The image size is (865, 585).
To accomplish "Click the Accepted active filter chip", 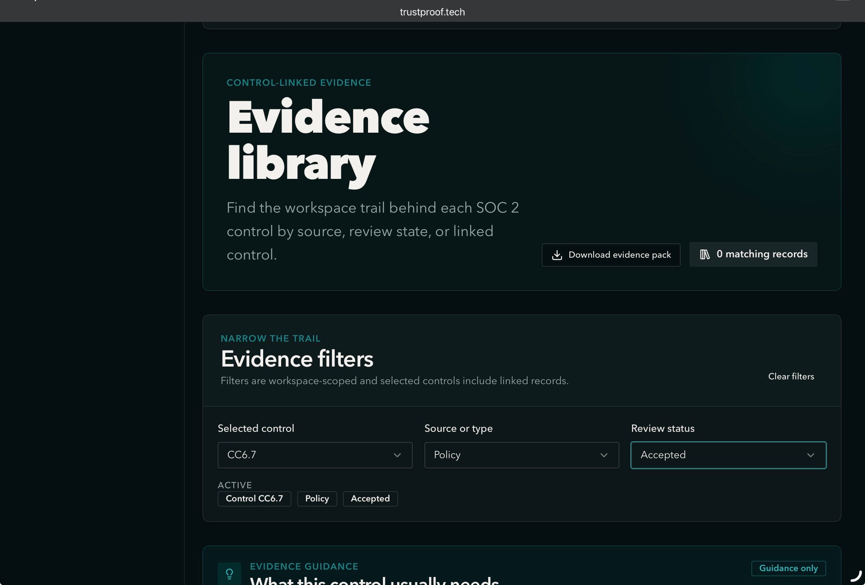I will click(370, 498).
